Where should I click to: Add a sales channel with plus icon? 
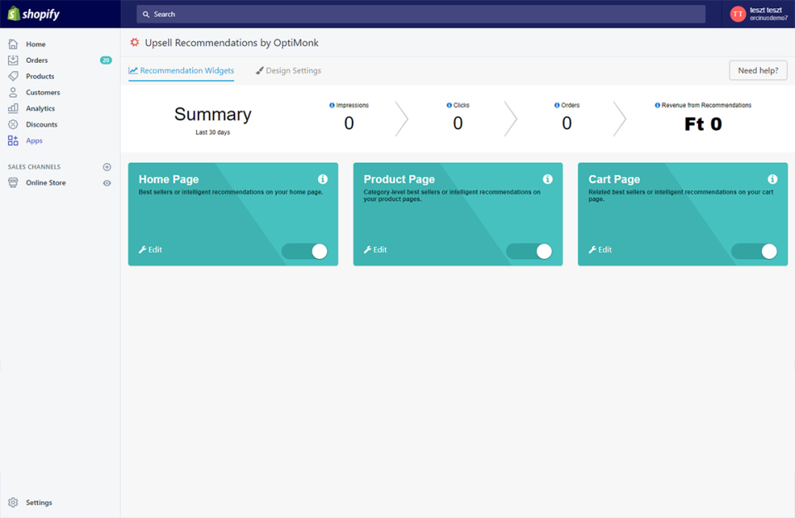pos(107,167)
